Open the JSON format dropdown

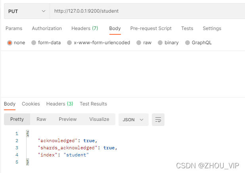click(134, 120)
